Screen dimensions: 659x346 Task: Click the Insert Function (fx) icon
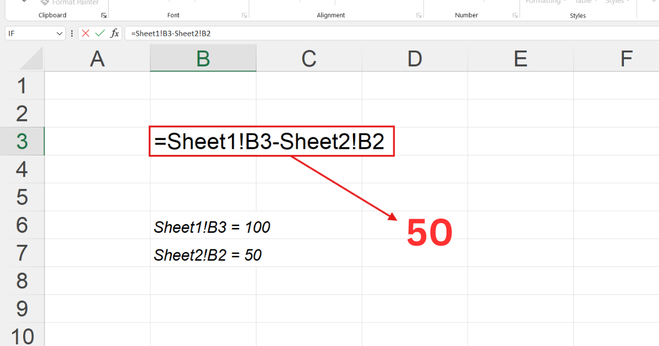coord(114,33)
